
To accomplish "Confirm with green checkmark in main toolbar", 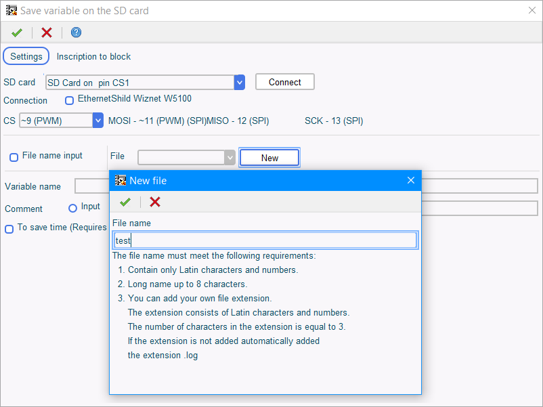I will click(x=17, y=33).
